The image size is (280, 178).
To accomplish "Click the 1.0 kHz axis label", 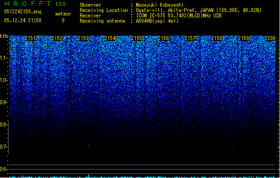I will pyautogui.click(x=4, y=80).
